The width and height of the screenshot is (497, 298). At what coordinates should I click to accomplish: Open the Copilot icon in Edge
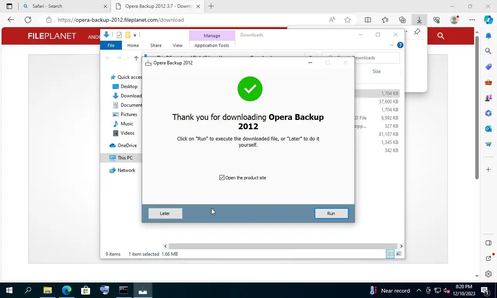click(x=488, y=20)
